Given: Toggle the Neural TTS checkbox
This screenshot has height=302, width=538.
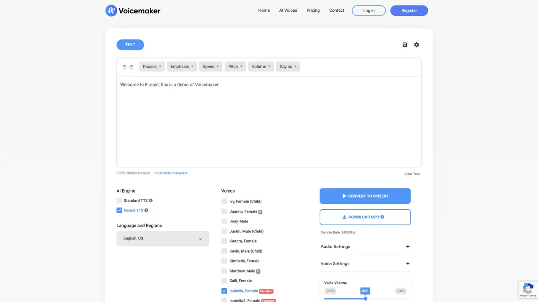Looking at the screenshot, I should pos(119,210).
